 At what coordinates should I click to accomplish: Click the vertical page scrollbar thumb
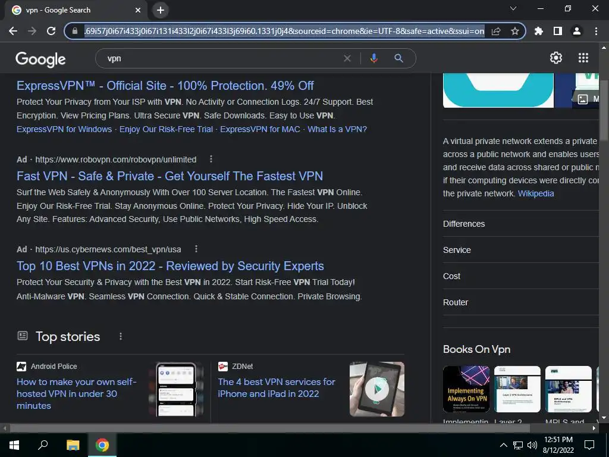(604, 111)
